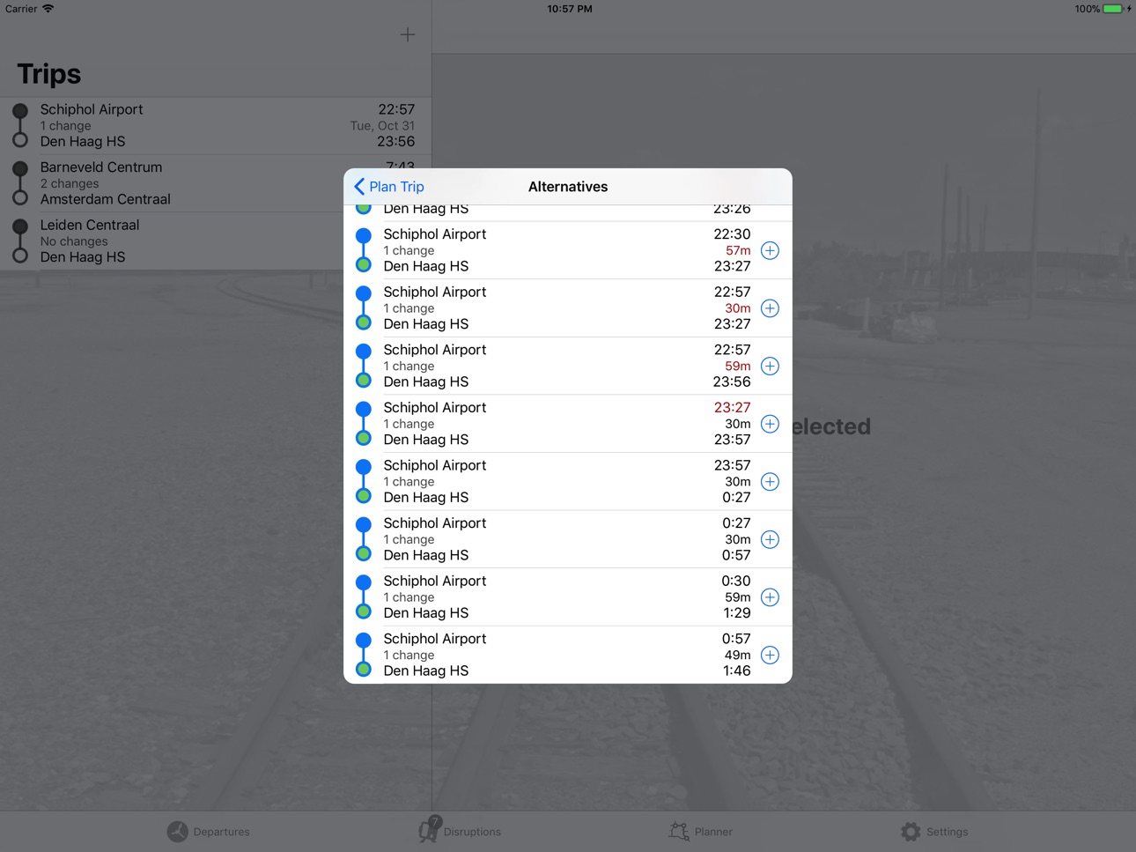The width and height of the screenshot is (1136, 852).
Task: Open the alternative arriving at 0:27
Action: [x=568, y=482]
